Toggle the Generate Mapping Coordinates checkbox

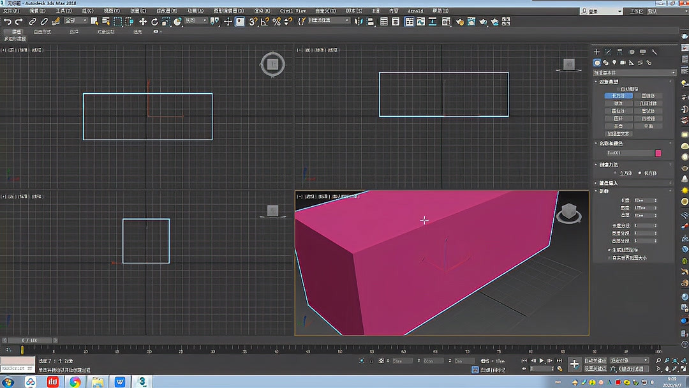(609, 250)
